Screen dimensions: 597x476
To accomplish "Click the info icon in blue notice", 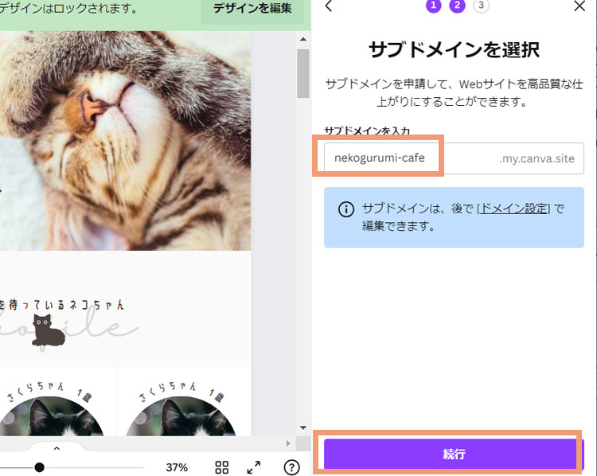I will [346, 209].
